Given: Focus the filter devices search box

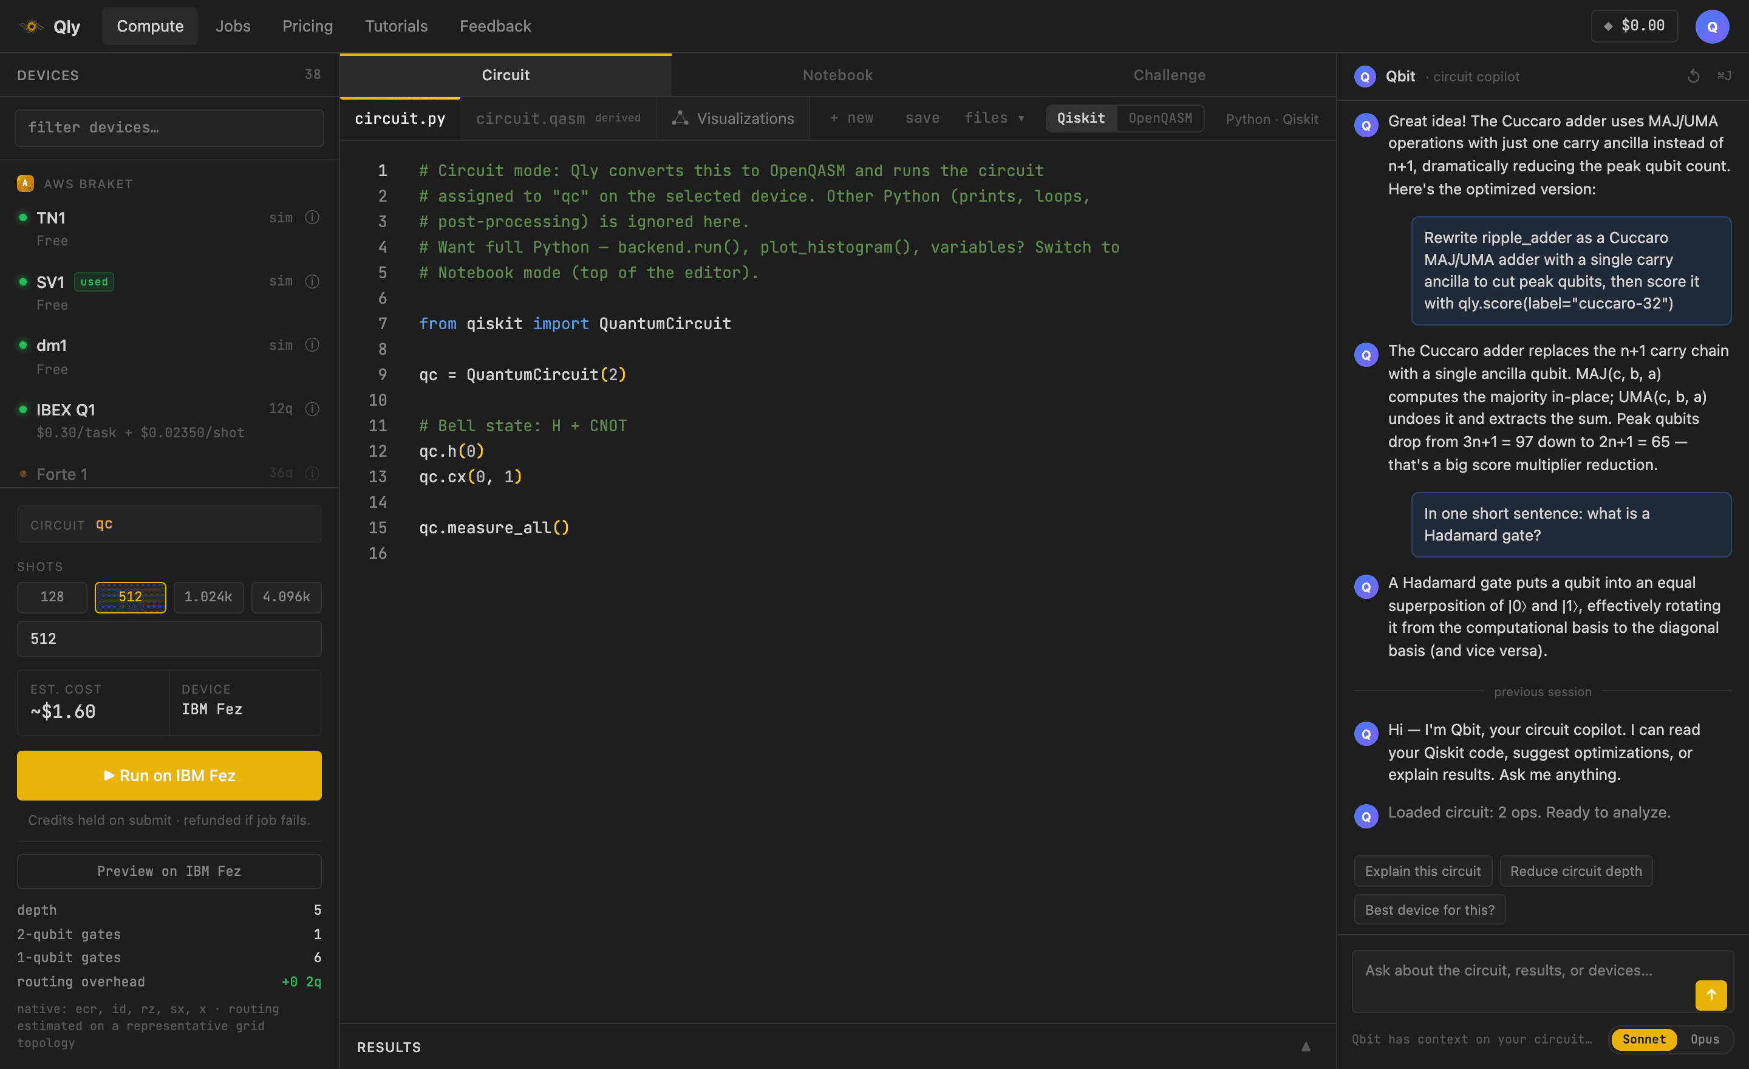Looking at the screenshot, I should click(169, 128).
